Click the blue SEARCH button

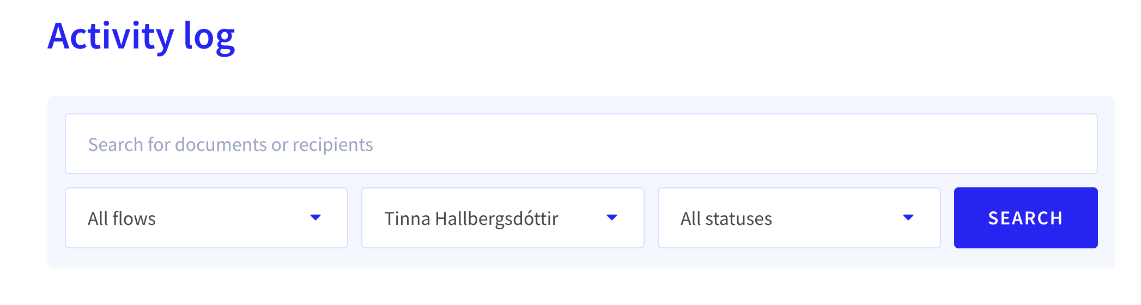[1026, 218]
